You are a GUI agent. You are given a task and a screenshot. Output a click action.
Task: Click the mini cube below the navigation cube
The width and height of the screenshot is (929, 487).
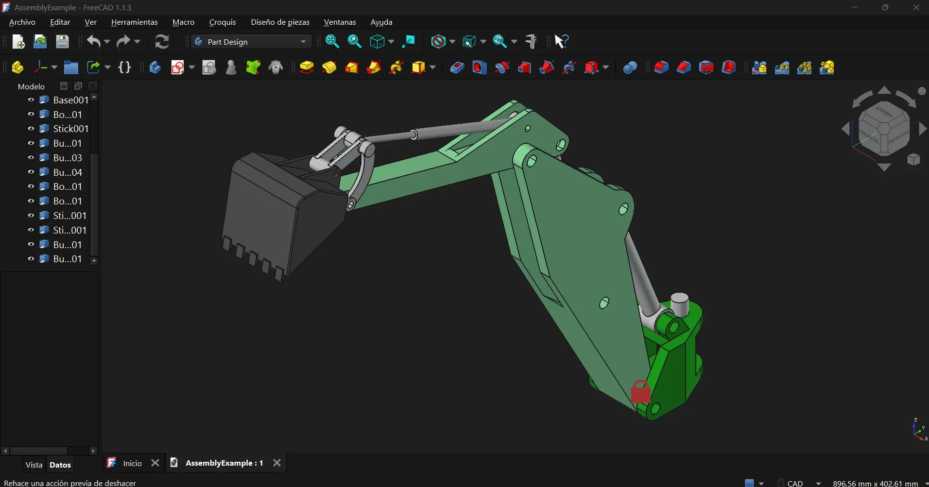[913, 159]
